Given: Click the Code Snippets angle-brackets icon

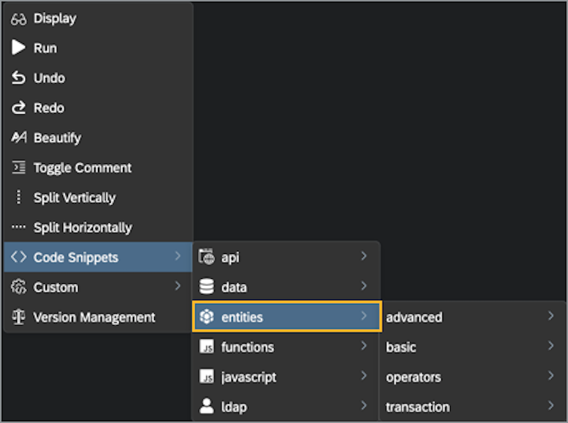Looking at the screenshot, I should (x=18, y=257).
